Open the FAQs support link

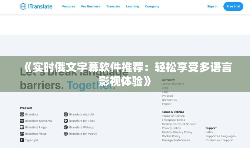point(209,132)
